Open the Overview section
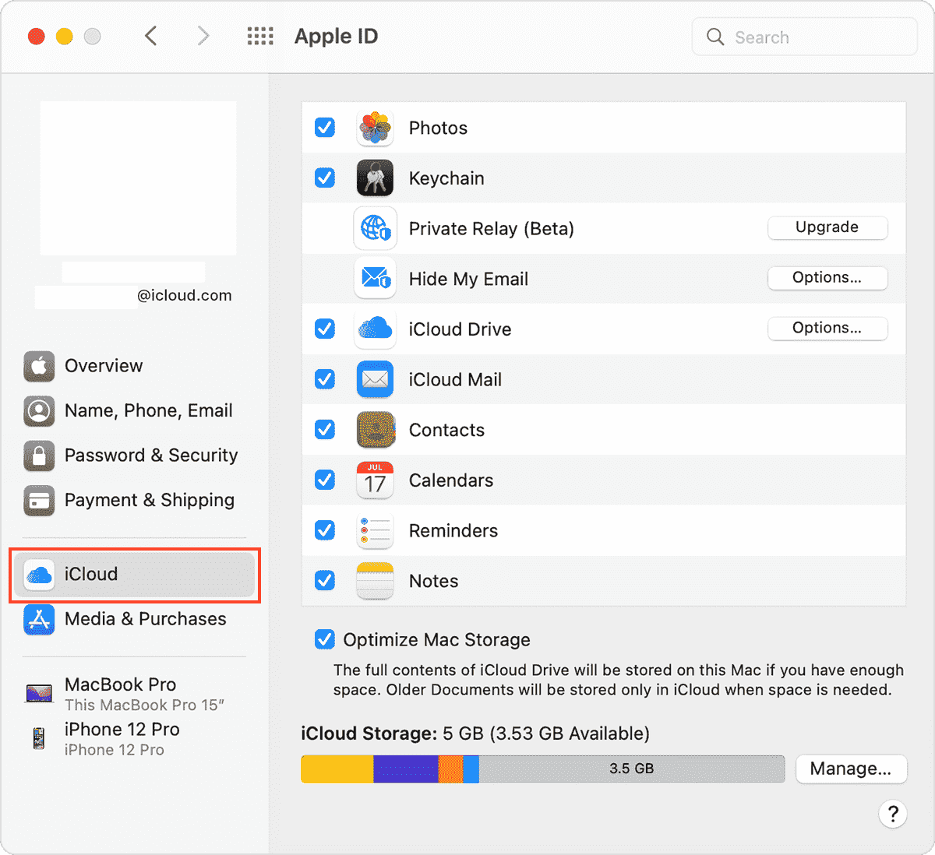This screenshot has height=855, width=935. click(134, 366)
